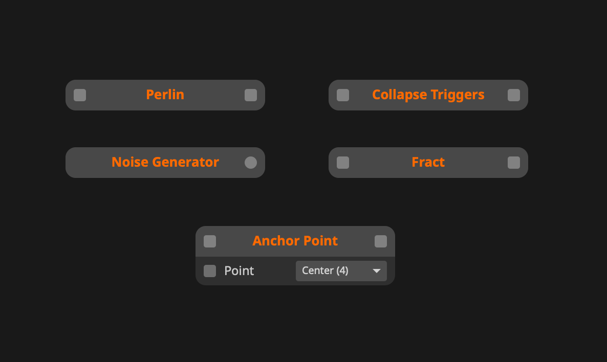Click the Fract node's output socket
The width and height of the screenshot is (607, 362).
tap(514, 163)
